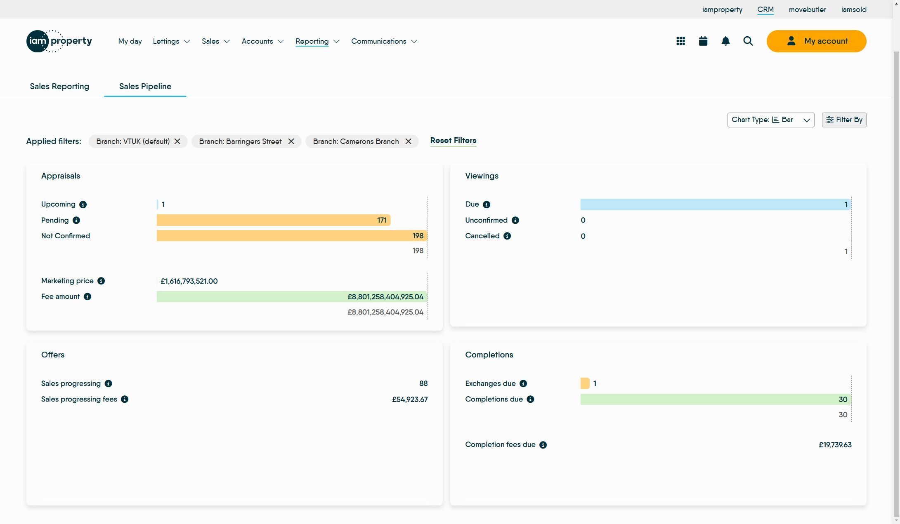Expand the Lettings menu

(x=171, y=41)
